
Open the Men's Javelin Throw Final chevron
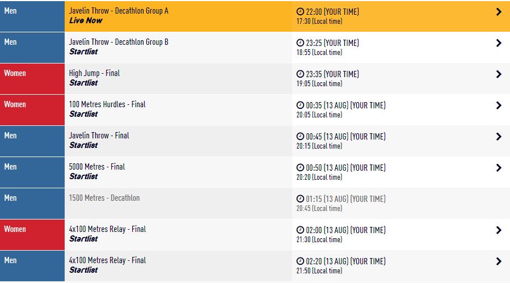click(499, 137)
